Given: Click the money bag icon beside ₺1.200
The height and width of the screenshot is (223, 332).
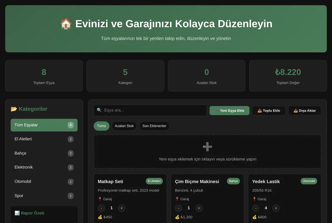Looking at the screenshot, I should [x=177, y=217].
